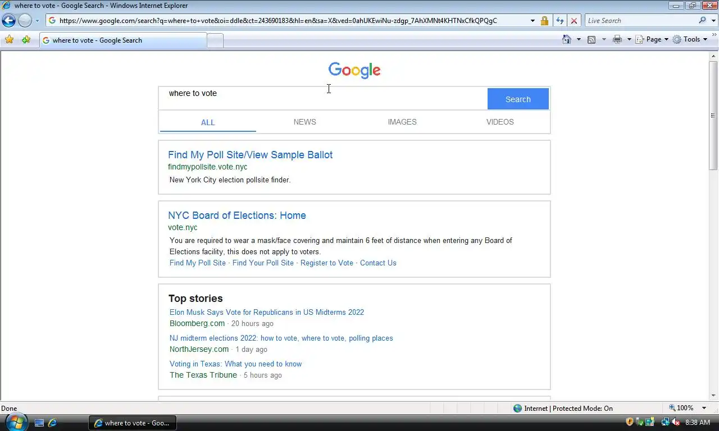The height and width of the screenshot is (431, 719).
Task: Click The Texas Tribune source label
Action: click(203, 375)
